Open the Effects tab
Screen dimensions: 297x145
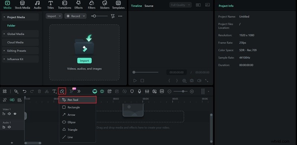[x=78, y=5]
